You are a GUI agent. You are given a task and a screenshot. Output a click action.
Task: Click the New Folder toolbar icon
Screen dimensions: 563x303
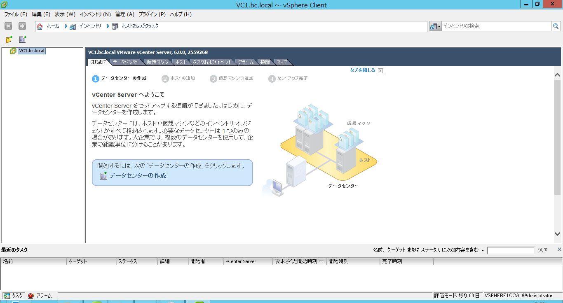point(9,40)
